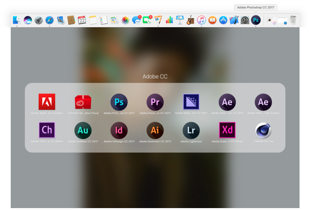
Task: Open App Store from the Dock
Action: [x=223, y=20]
